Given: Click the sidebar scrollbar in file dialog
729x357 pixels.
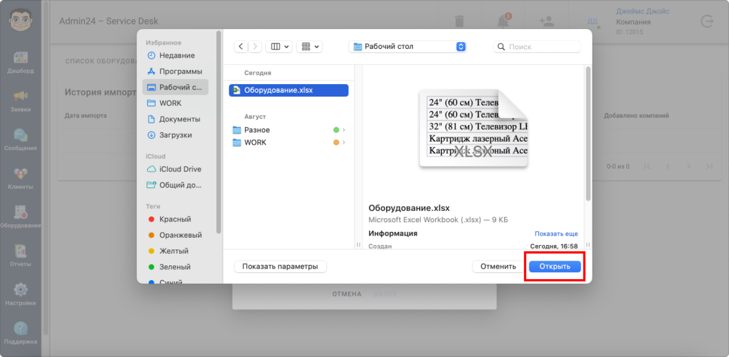Looking at the screenshot, I should click(x=218, y=132).
